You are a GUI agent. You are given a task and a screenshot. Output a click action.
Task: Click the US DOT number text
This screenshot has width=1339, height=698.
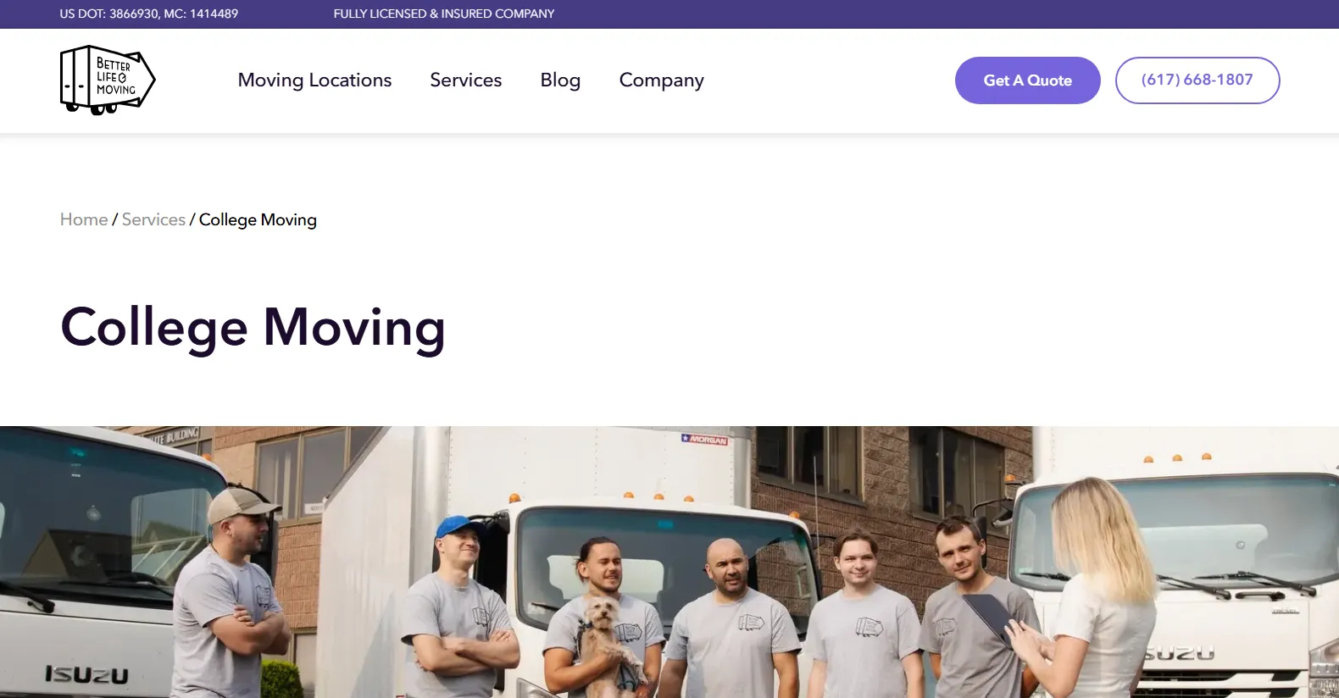149,14
